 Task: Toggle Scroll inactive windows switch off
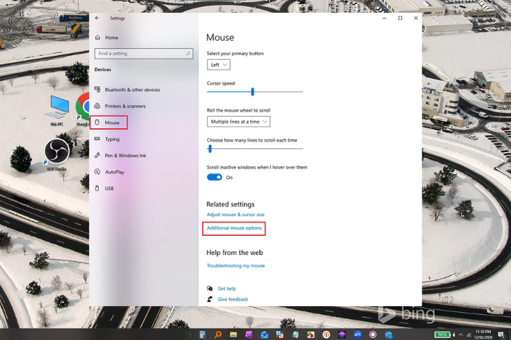coord(215,177)
